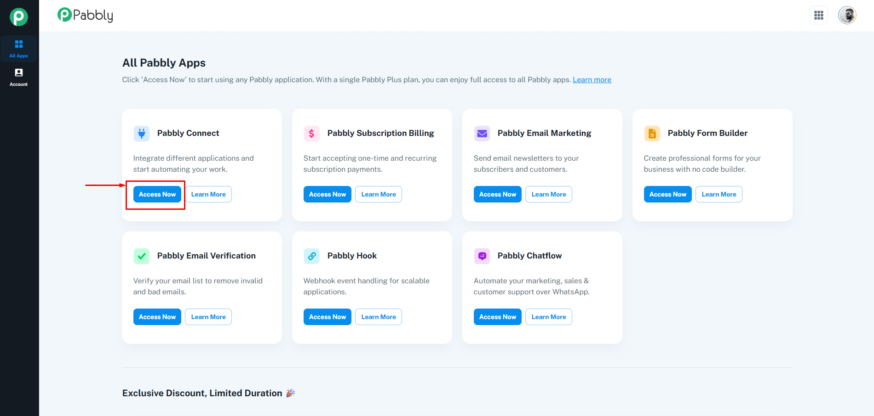This screenshot has width=874, height=416.
Task: Click the Form Builder document icon
Action: [x=652, y=133]
